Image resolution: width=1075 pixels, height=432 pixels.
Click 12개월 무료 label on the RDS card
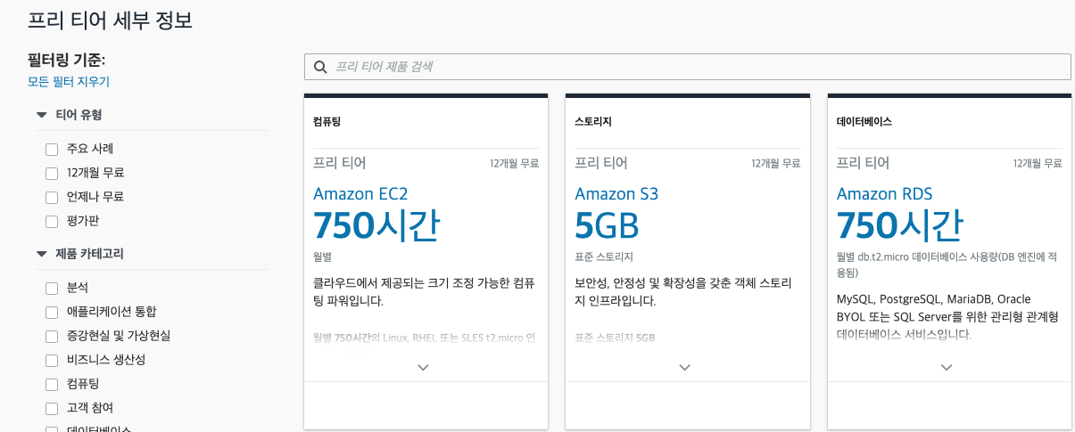[x=1038, y=164]
